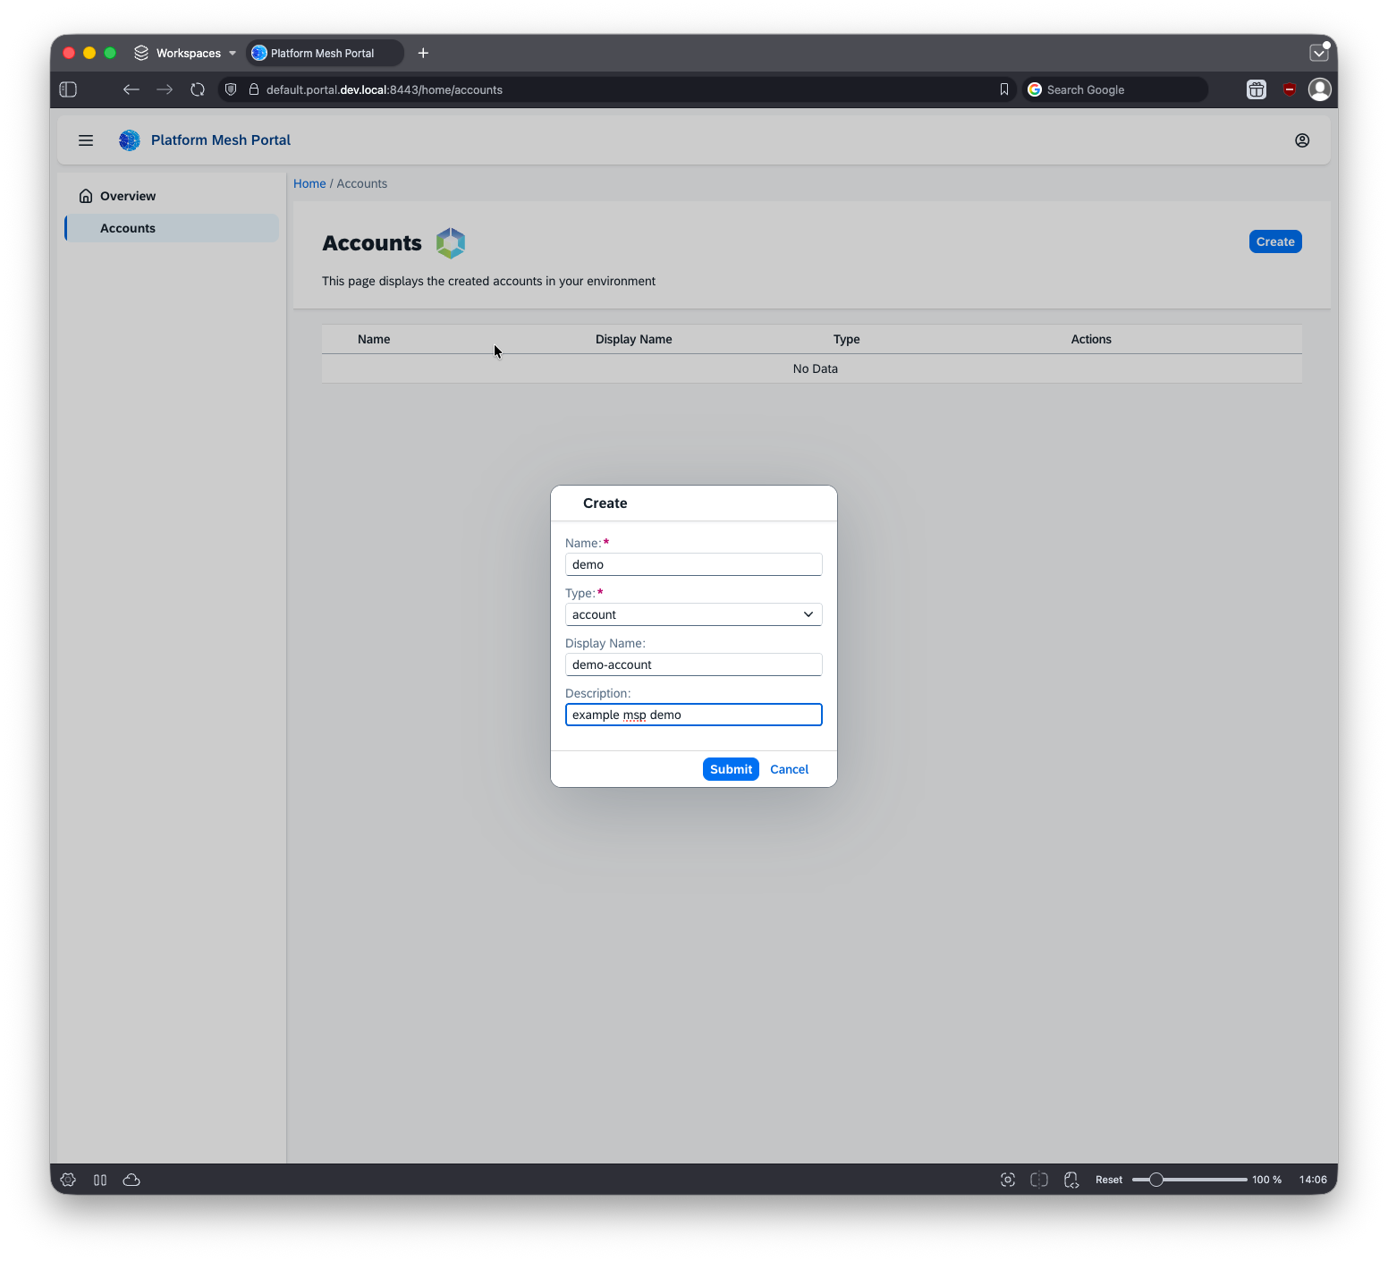Select Overview in the sidebar navigation

tap(126, 196)
